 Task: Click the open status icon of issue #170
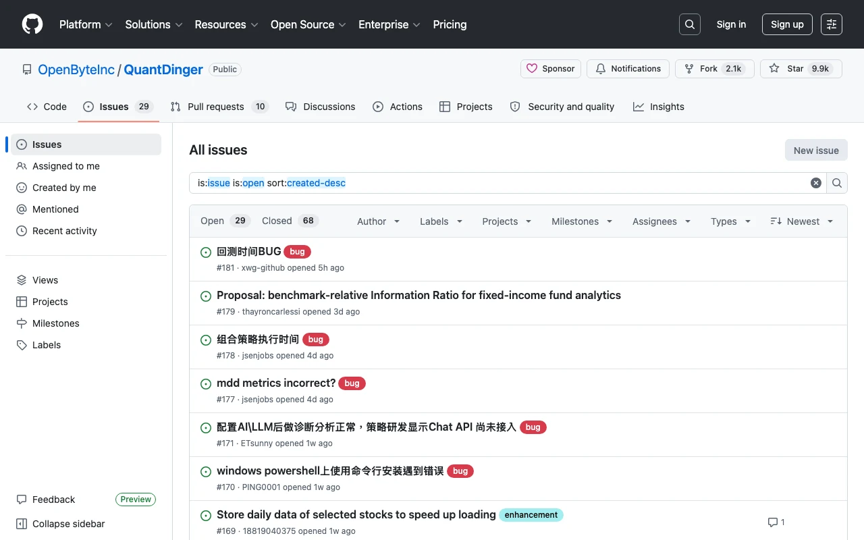[206, 472]
